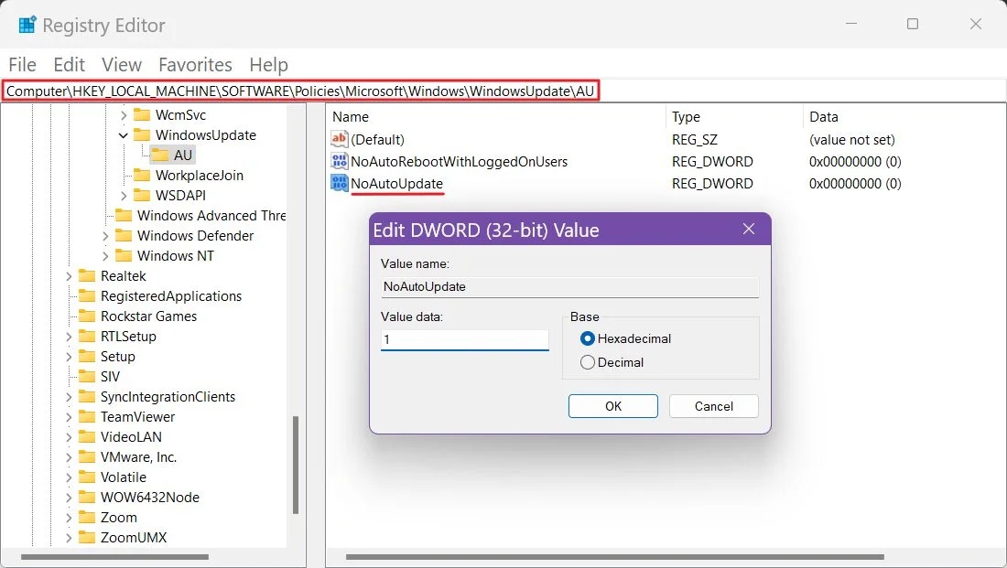1007x568 pixels.
Task: Click the WOW6432Node folder icon
Action: [87, 497]
